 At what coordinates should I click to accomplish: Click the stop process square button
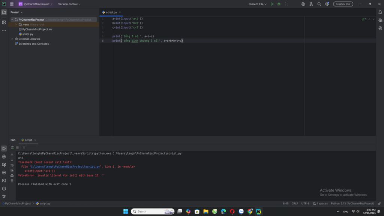(17, 148)
